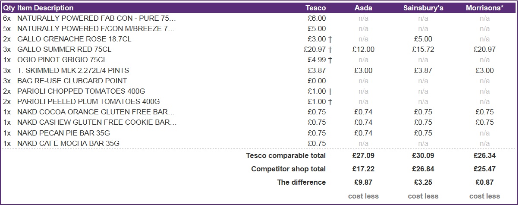Click the Tesco comparable total label

point(286,155)
